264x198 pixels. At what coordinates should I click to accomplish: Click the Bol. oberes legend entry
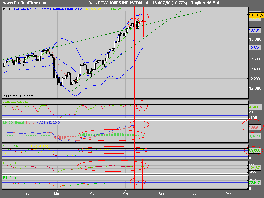click(x=23, y=9)
